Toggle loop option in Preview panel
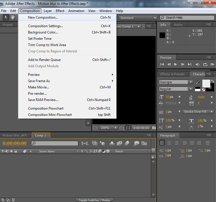Screen dimensions: 216x202 coord(205,64)
